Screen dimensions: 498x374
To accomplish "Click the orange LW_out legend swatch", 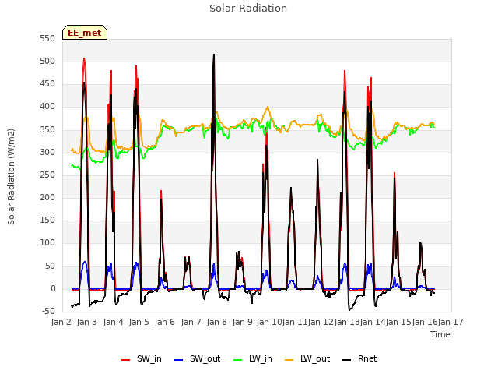I will click(289, 360).
